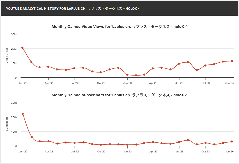Viewport: 239px width, 164px height.
Task: Click Jan 22 label under Video Views chart
Action: tap(23, 83)
